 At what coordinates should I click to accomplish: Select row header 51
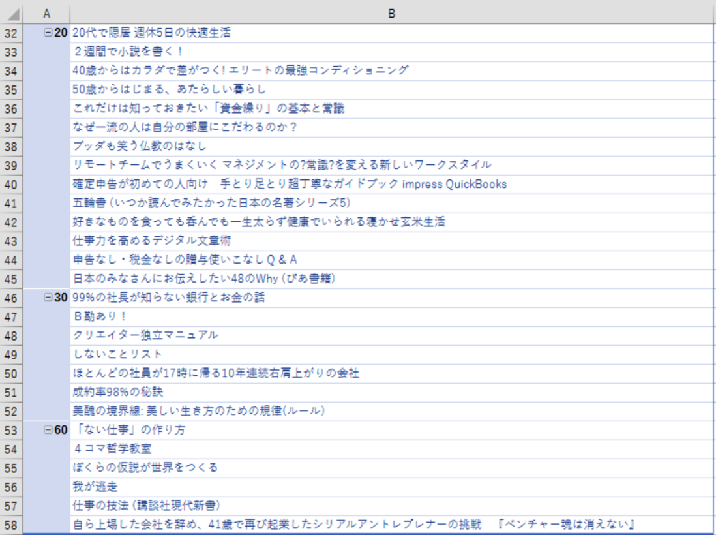click(x=12, y=393)
